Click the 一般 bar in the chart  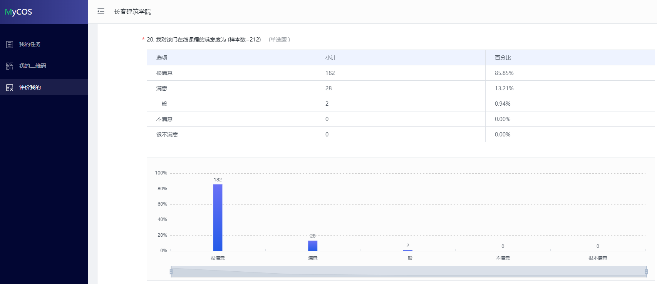click(408, 250)
